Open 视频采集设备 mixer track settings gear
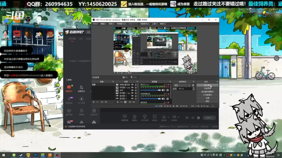 (x=168, y=99)
